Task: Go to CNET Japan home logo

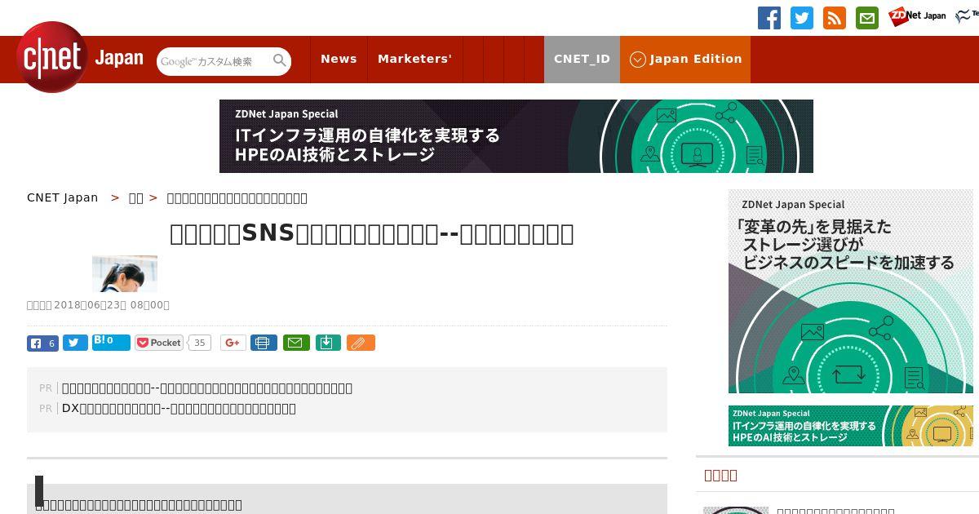Action: [x=80, y=58]
